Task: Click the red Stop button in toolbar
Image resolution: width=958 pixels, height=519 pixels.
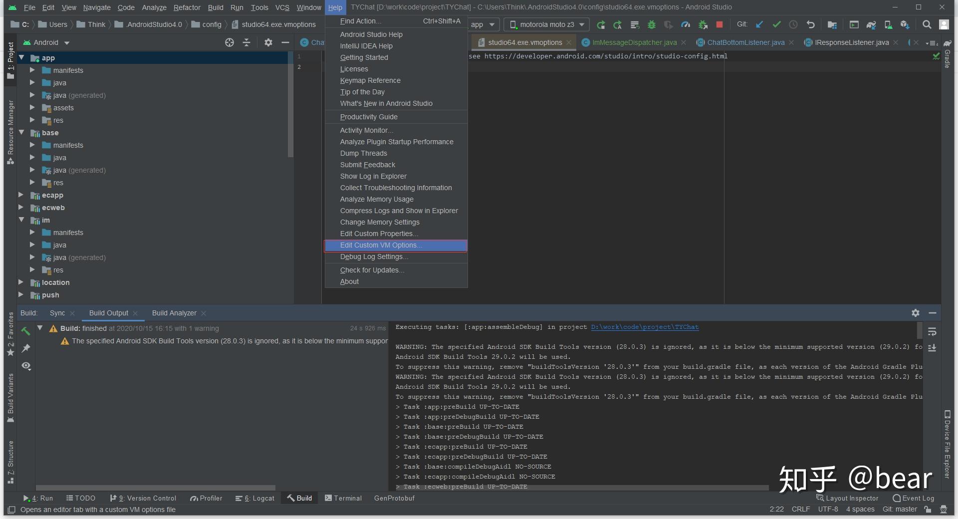Action: tap(719, 24)
